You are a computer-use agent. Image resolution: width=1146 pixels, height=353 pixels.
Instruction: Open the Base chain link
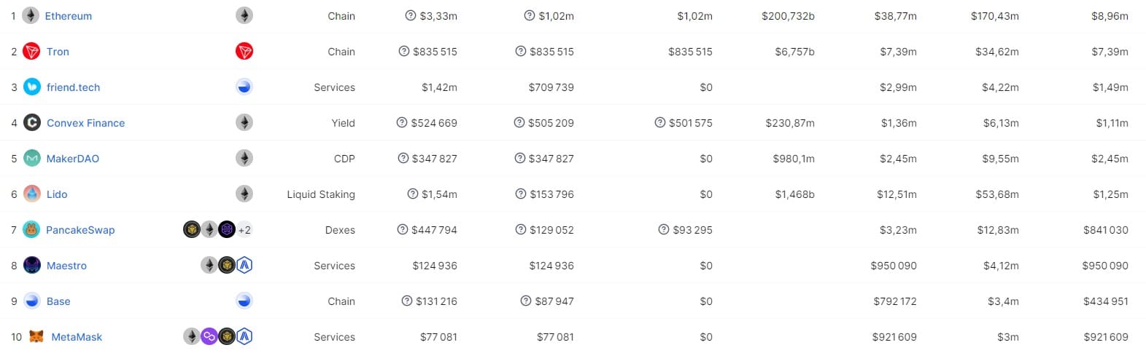[x=58, y=301]
